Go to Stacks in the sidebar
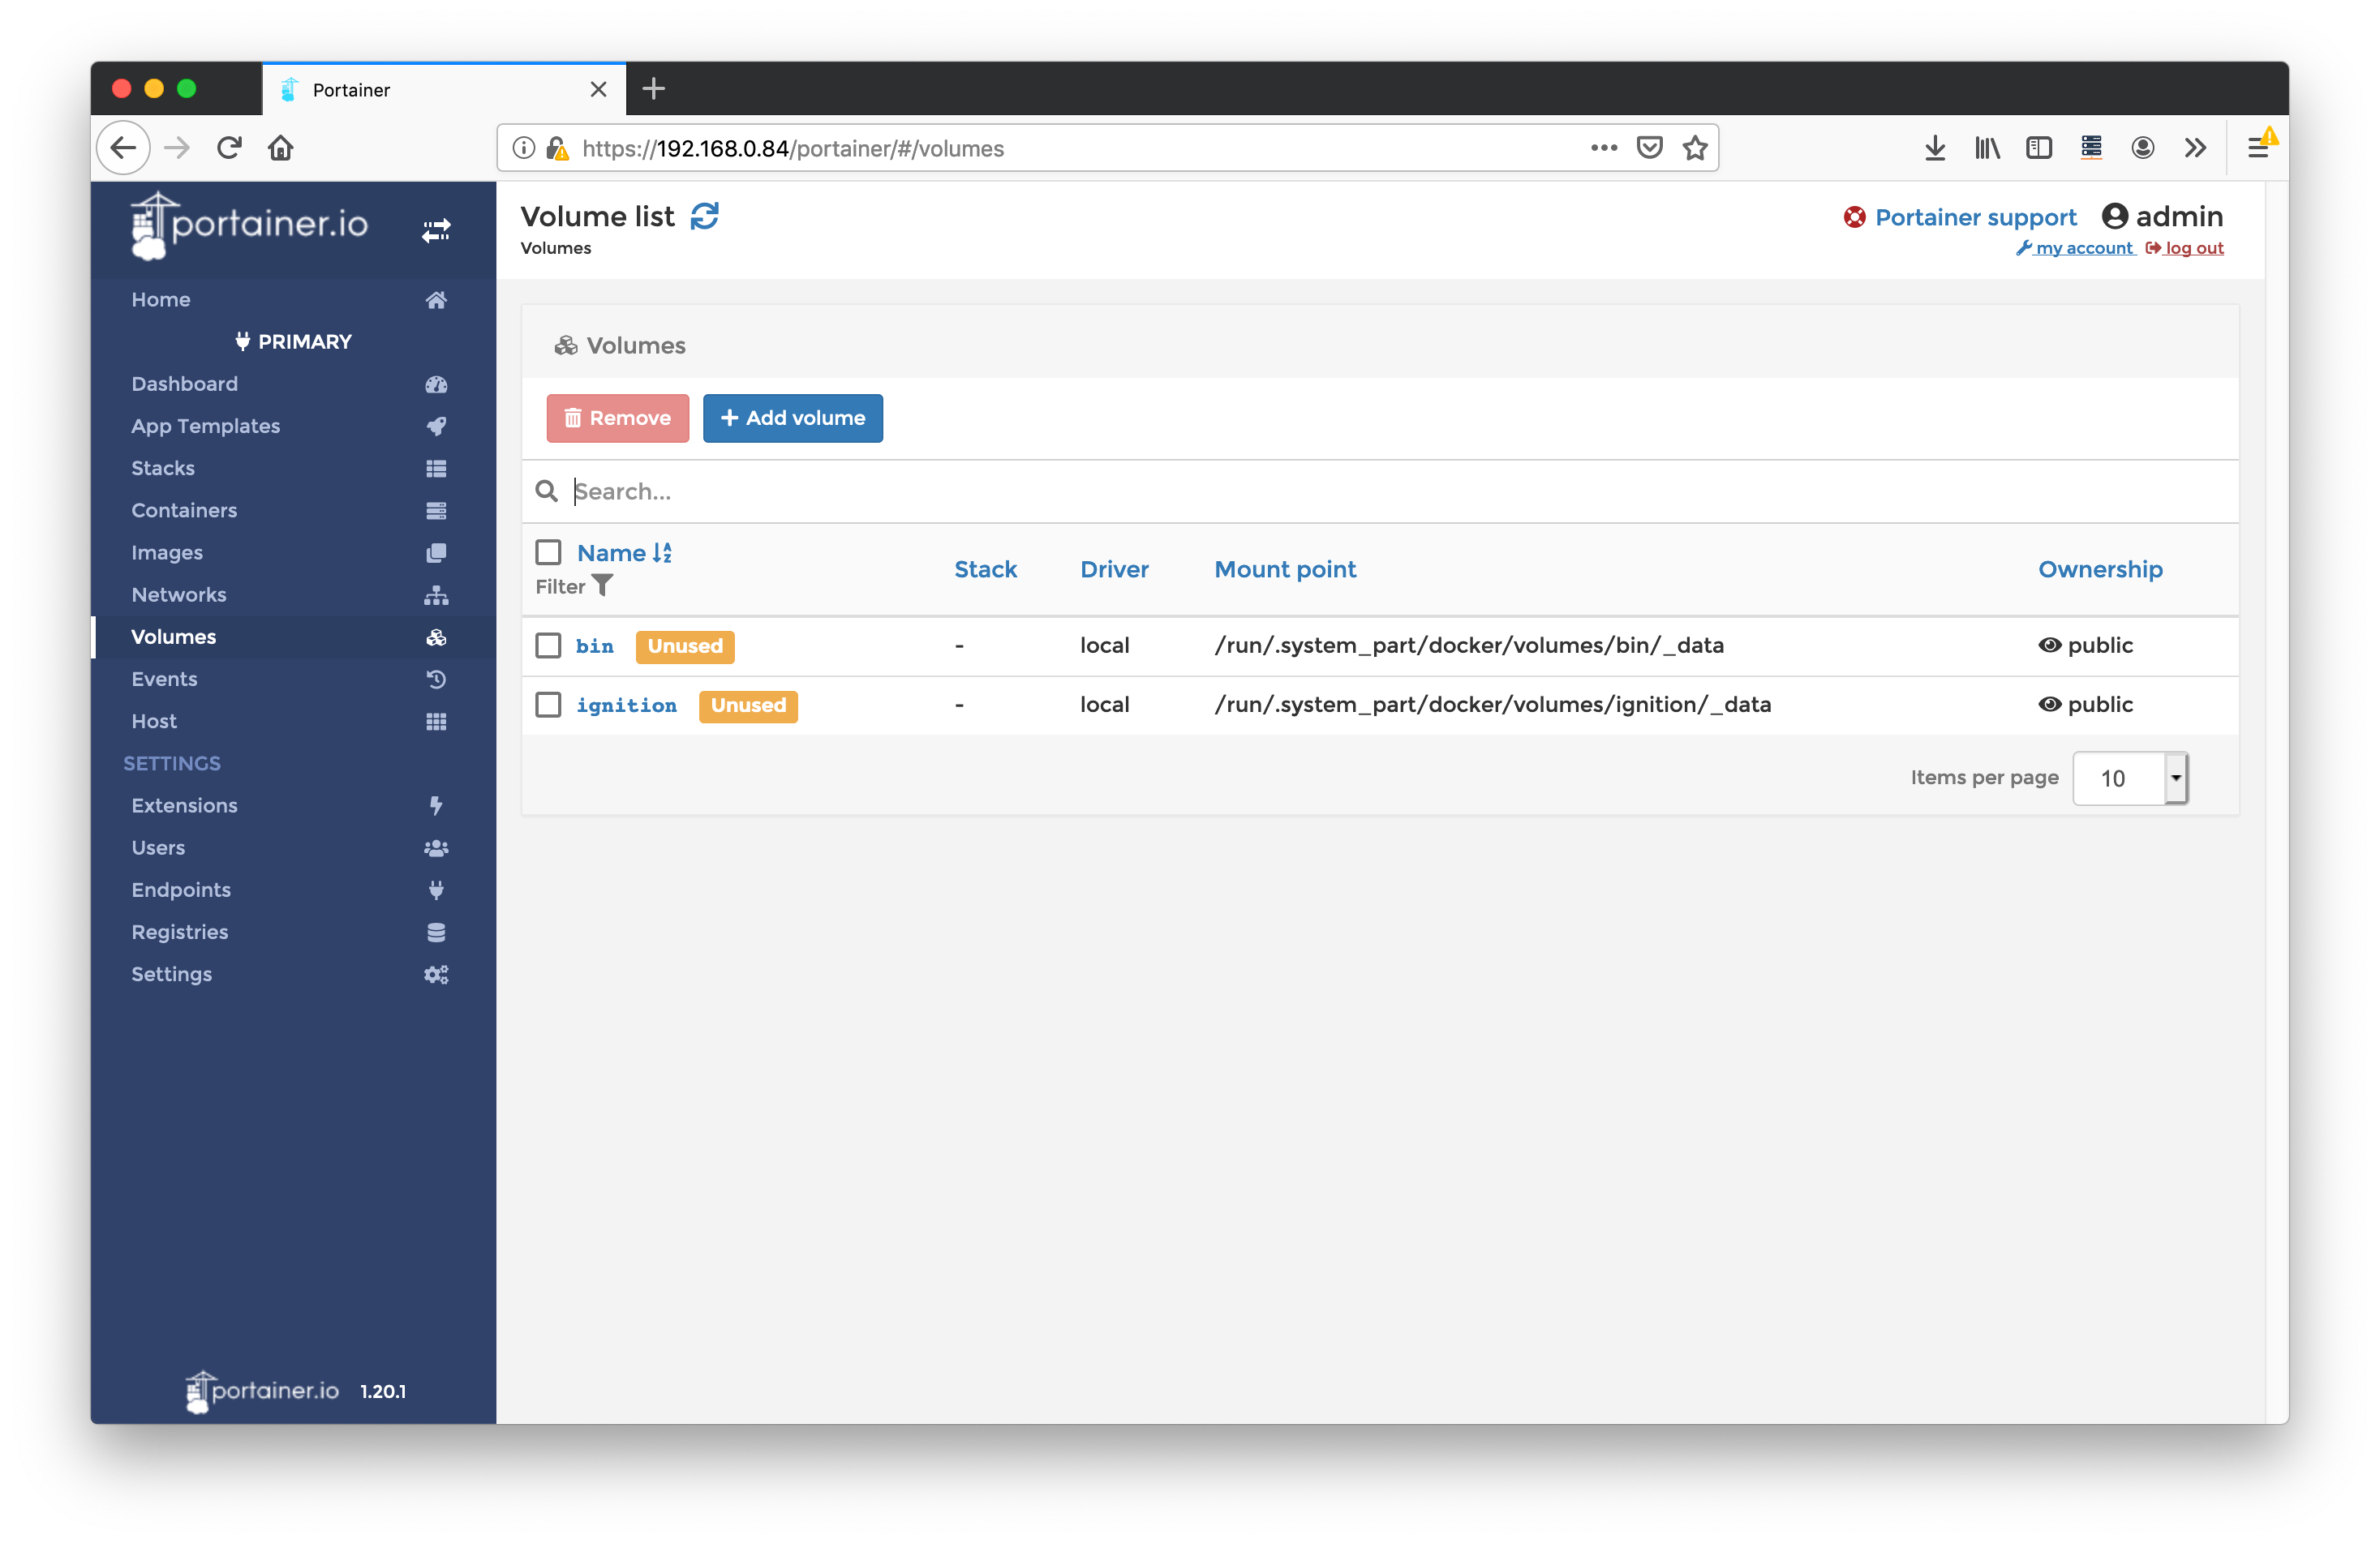 click(x=163, y=468)
